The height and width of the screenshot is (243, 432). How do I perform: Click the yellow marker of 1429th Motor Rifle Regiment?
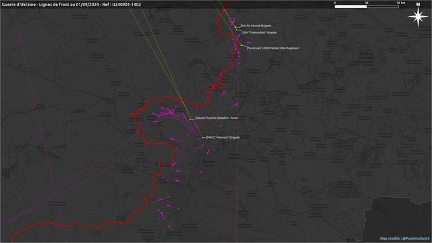click(241, 45)
